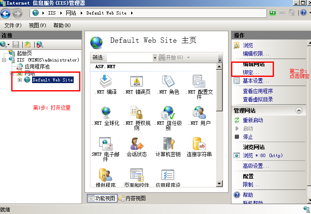The image size is (311, 214).
Task: Click the 查看应用程序 link
Action: click(258, 91)
